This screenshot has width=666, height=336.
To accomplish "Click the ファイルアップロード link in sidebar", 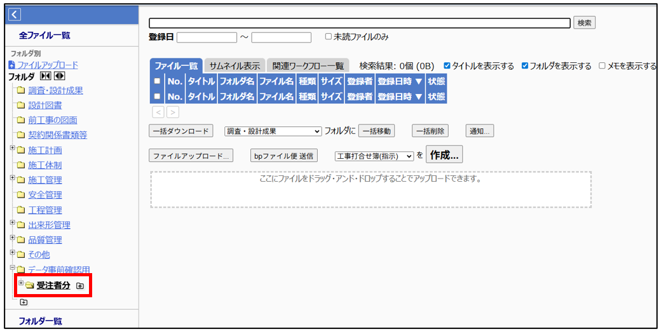I will click(x=47, y=65).
